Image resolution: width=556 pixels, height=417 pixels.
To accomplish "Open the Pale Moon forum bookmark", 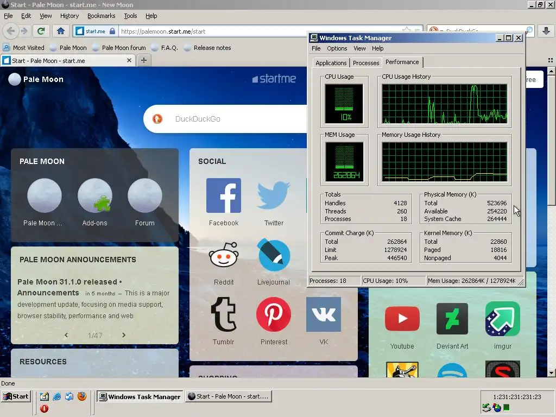I will 119,48.
